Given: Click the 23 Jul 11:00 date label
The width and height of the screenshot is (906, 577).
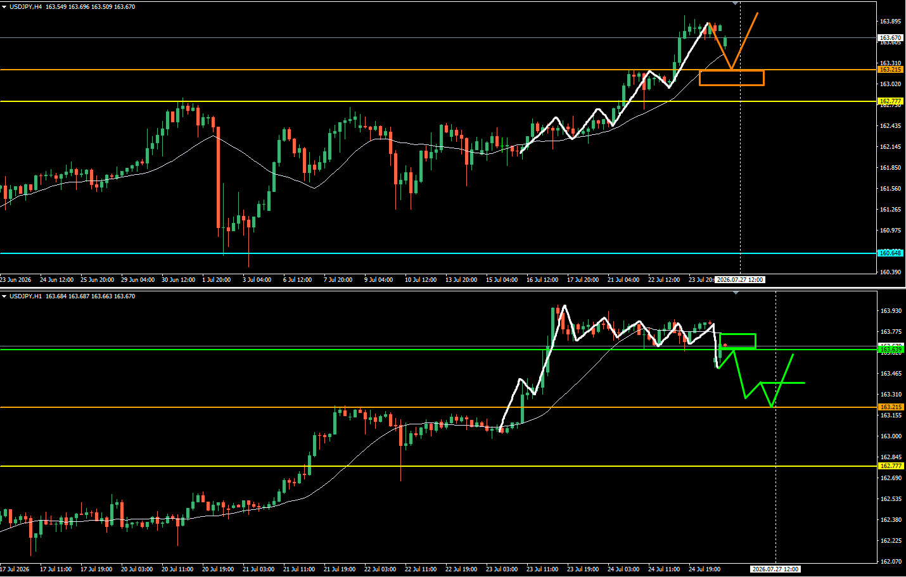Looking at the screenshot, I should [x=542, y=569].
